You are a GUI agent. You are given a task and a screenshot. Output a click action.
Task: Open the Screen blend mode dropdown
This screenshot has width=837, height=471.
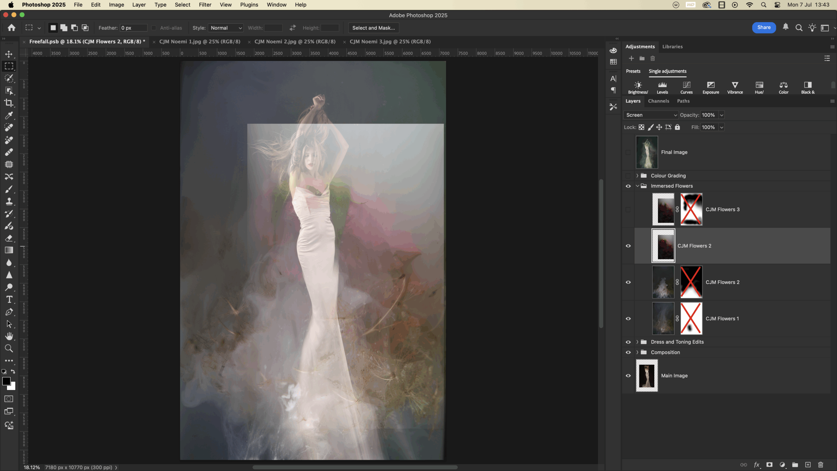tap(651, 115)
